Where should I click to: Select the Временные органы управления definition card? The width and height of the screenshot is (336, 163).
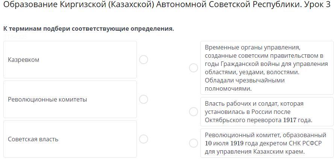tap(267, 68)
